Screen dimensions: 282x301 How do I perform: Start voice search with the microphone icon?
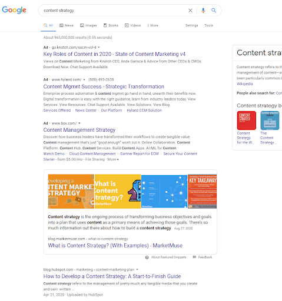(x=203, y=11)
